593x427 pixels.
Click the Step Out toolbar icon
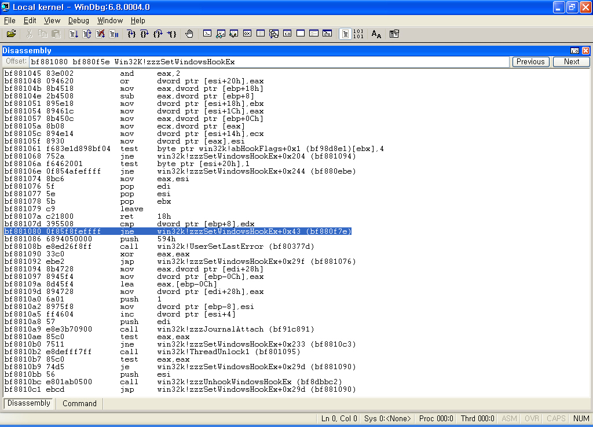coord(158,34)
